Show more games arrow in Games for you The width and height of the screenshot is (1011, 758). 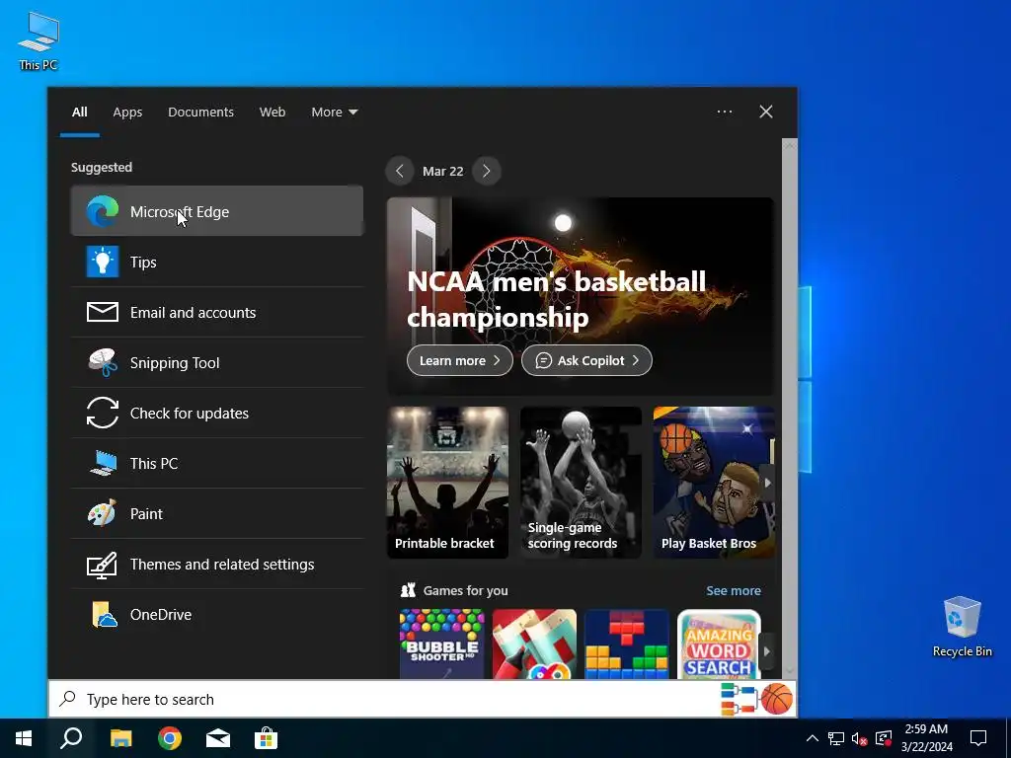[766, 651]
